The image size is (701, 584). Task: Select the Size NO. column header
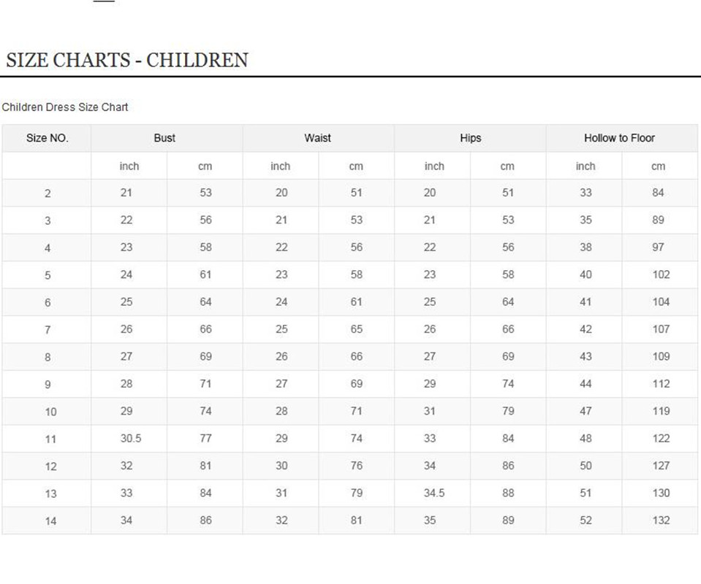click(x=47, y=138)
